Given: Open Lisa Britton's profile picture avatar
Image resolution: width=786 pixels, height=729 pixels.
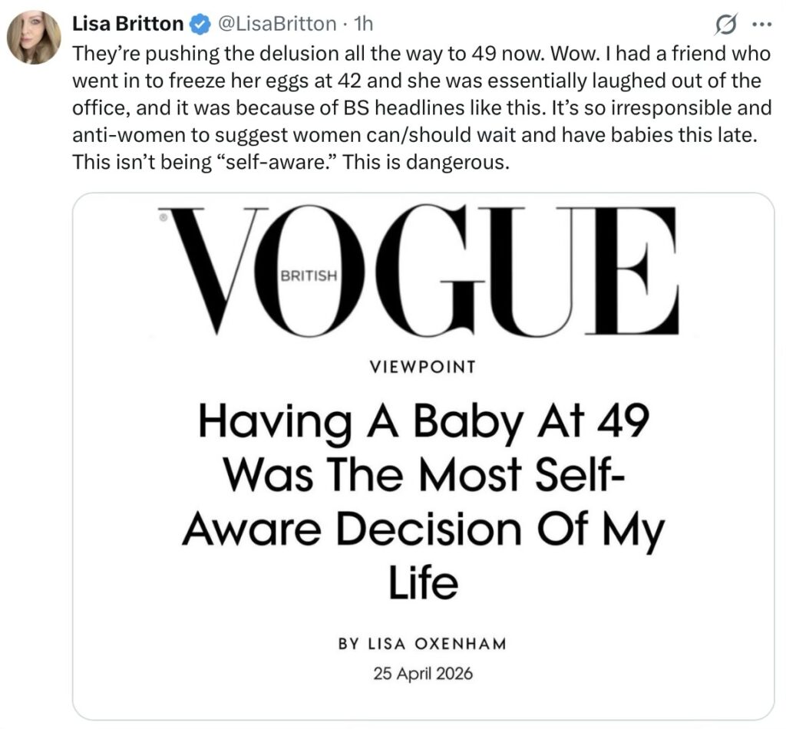Looking at the screenshot, I should [x=33, y=38].
